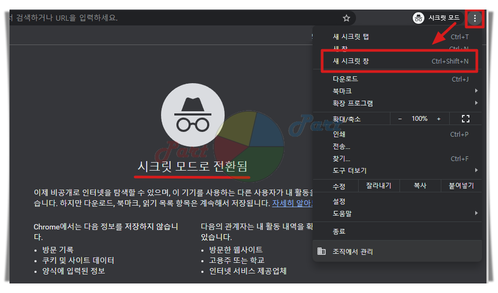This screenshot has height=293, width=498.
Task: Click the 100% zoom value
Action: click(420, 119)
